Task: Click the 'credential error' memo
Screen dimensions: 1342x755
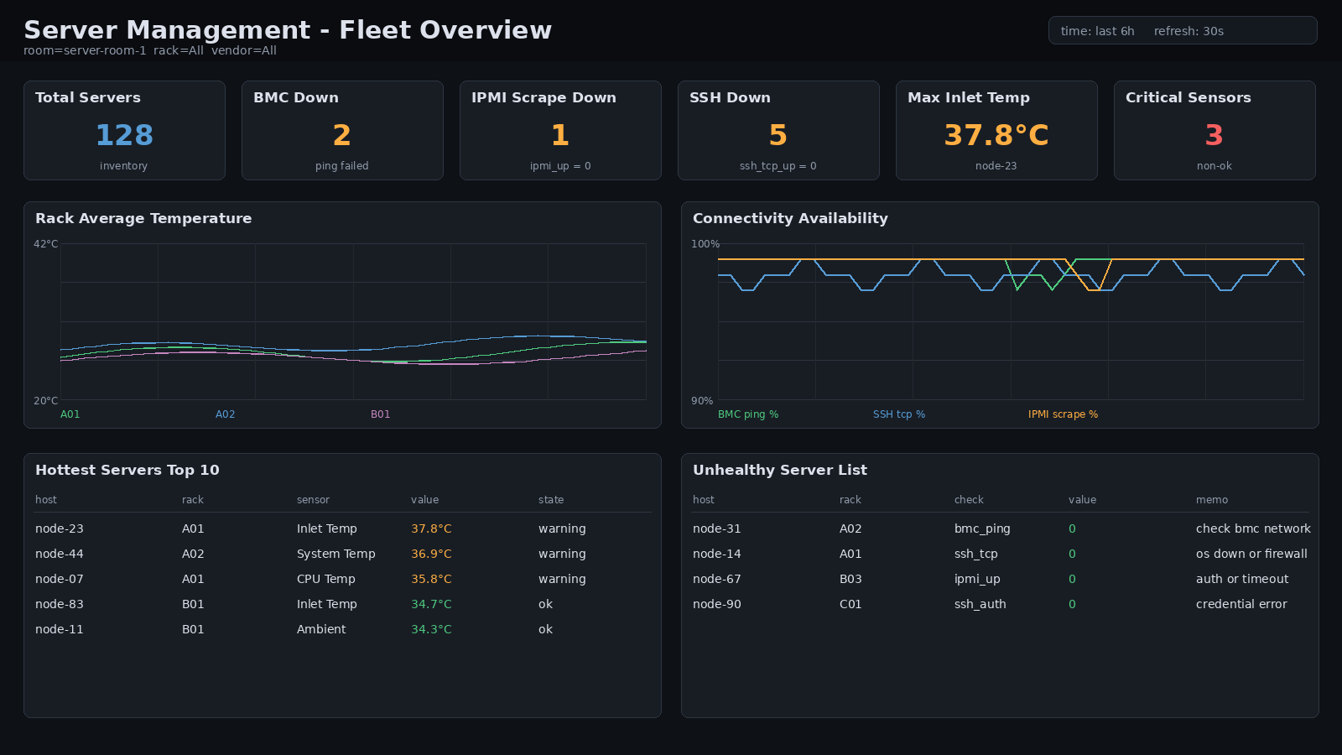Action: [x=1241, y=604]
